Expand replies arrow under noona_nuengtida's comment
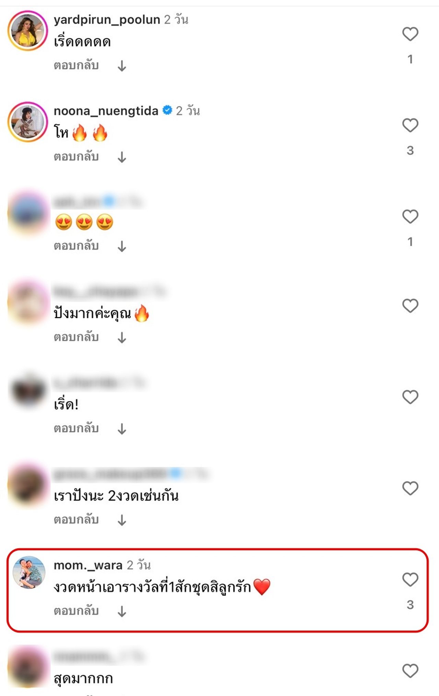 click(x=122, y=157)
